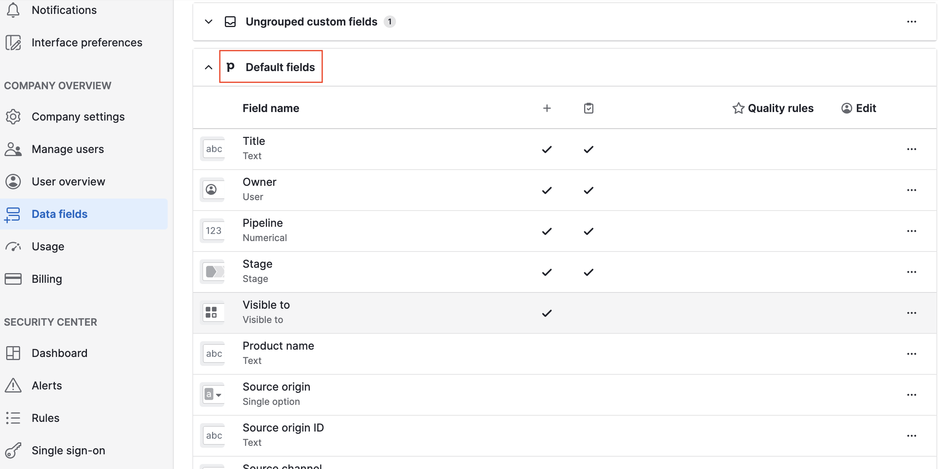Click the grid type icon for Visible to
This screenshot has width=938, height=469.
pos(213,313)
